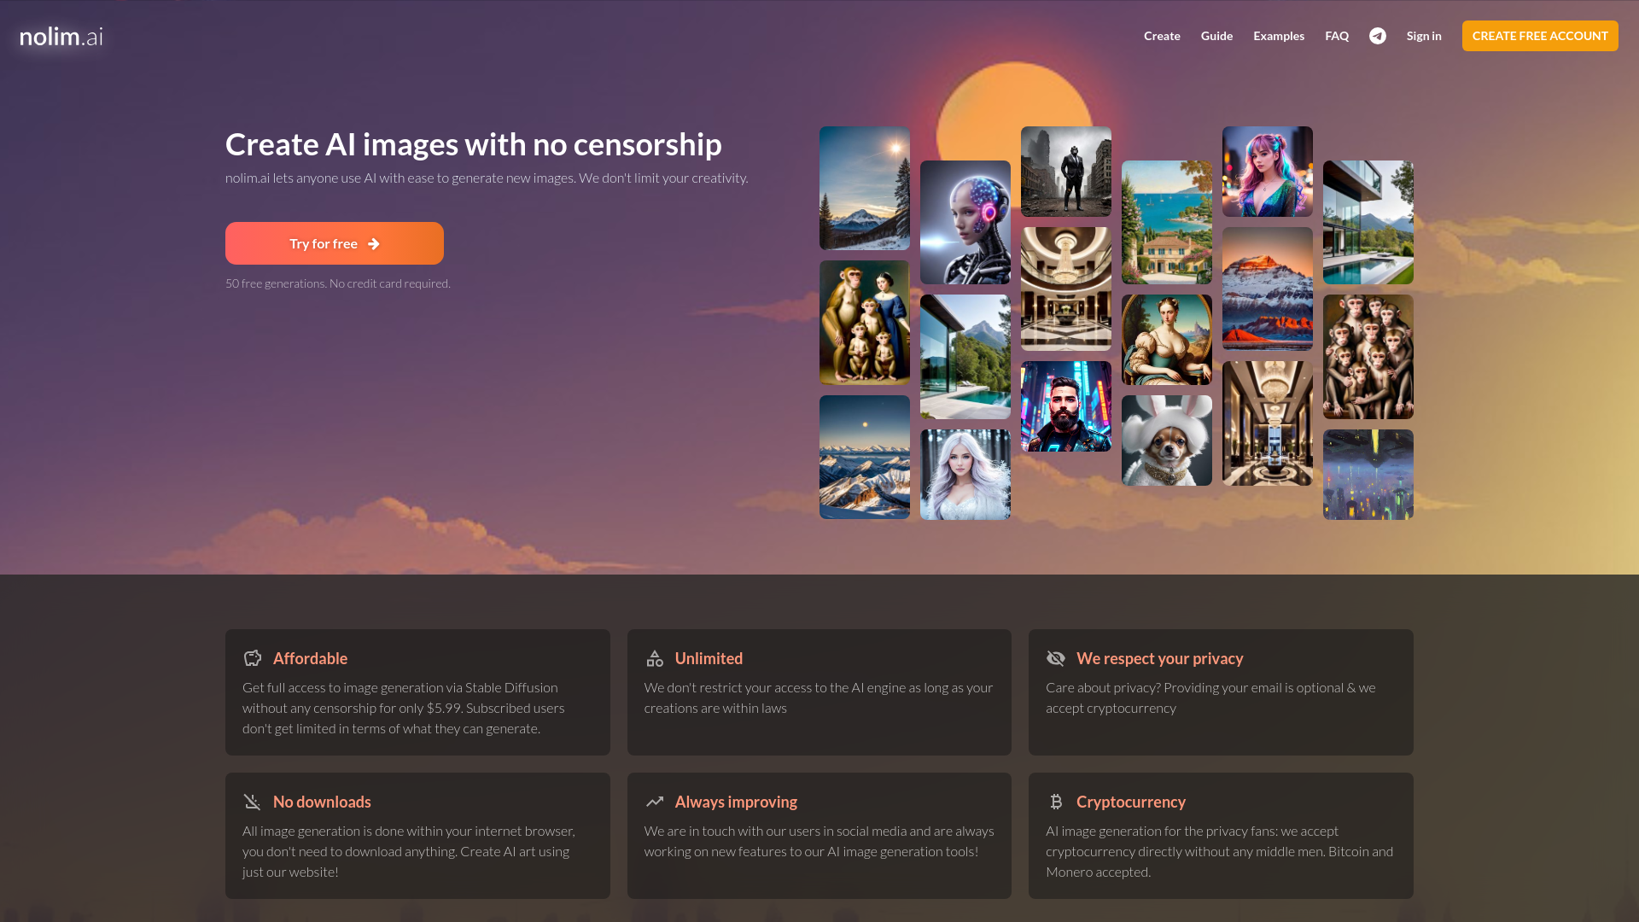Open the FAQ section

(1337, 36)
